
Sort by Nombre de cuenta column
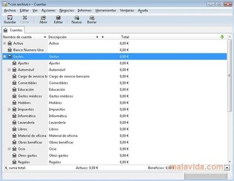(25, 37)
